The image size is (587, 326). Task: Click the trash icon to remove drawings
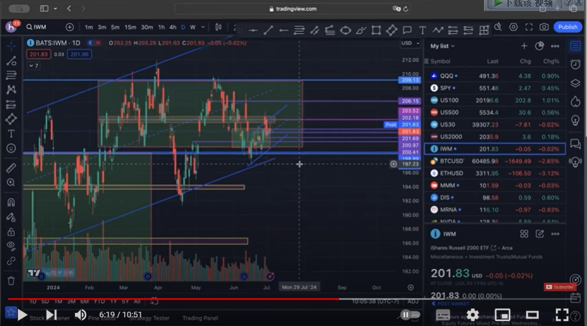11,280
